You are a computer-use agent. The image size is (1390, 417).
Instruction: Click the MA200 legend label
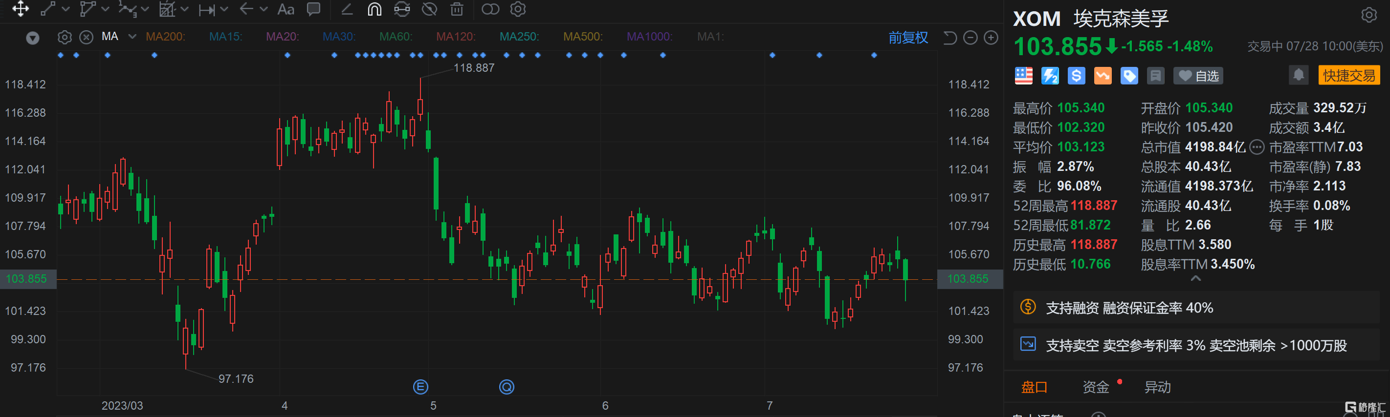pos(165,37)
